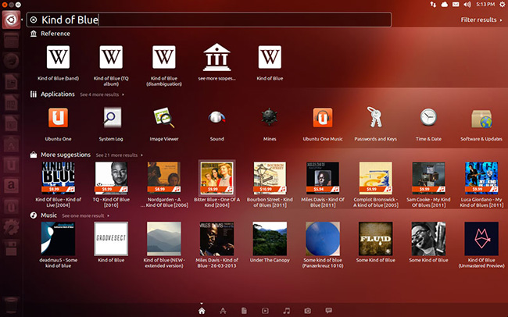The height and width of the screenshot is (317, 508).
Task: Open System Settings in the launcher
Action: click(x=11, y=227)
